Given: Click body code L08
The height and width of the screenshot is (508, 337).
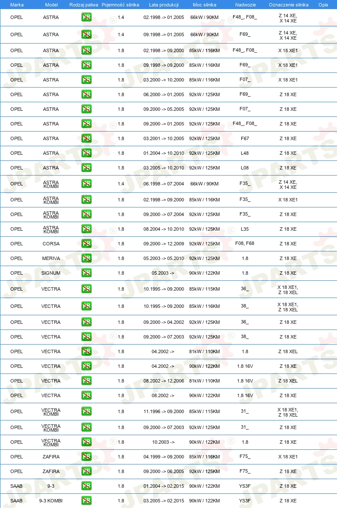Looking at the screenshot, I should point(245,167).
